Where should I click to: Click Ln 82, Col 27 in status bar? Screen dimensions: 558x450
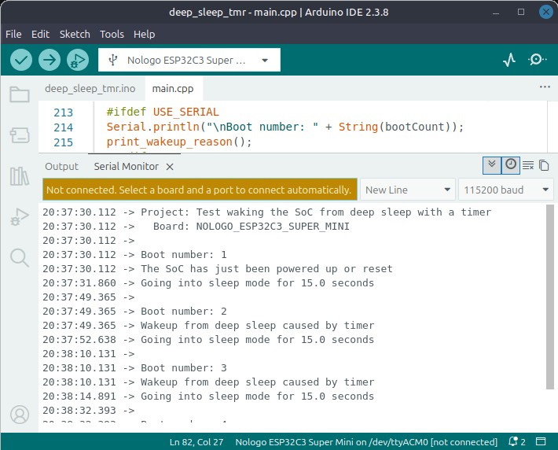point(196,442)
